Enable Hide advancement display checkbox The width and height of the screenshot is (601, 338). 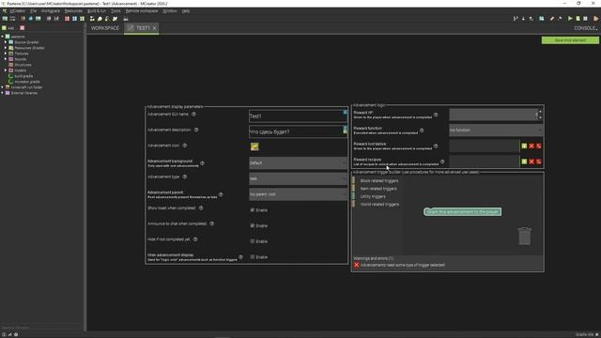coord(253,257)
